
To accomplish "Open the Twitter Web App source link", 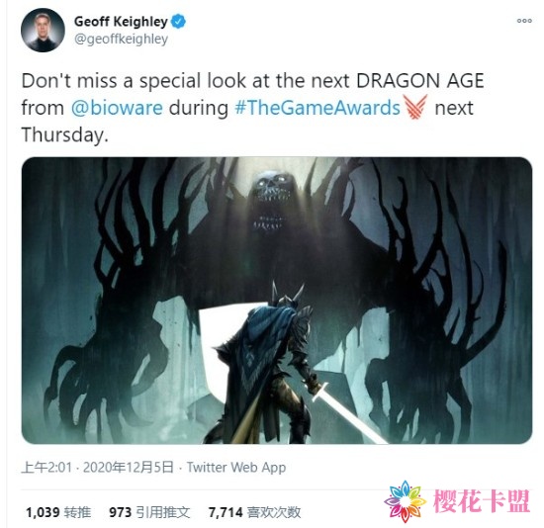I will pos(236,468).
